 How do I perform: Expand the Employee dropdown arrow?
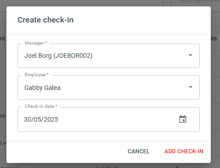191,87
